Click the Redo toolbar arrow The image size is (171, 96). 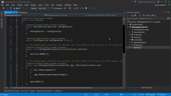point(27,8)
